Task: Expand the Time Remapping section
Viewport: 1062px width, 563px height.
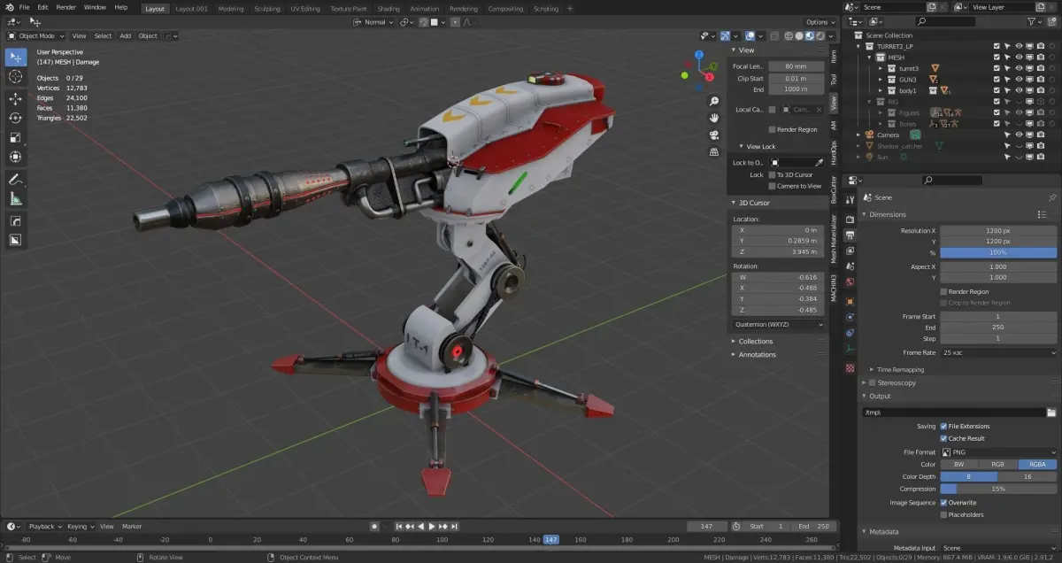Action: click(898, 369)
